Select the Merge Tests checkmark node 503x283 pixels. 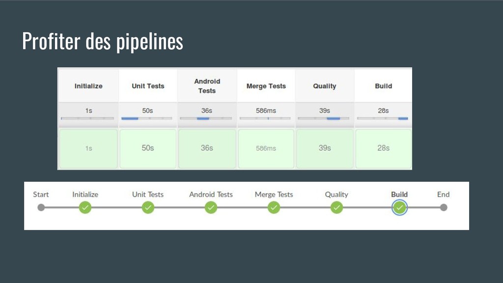[x=274, y=208]
